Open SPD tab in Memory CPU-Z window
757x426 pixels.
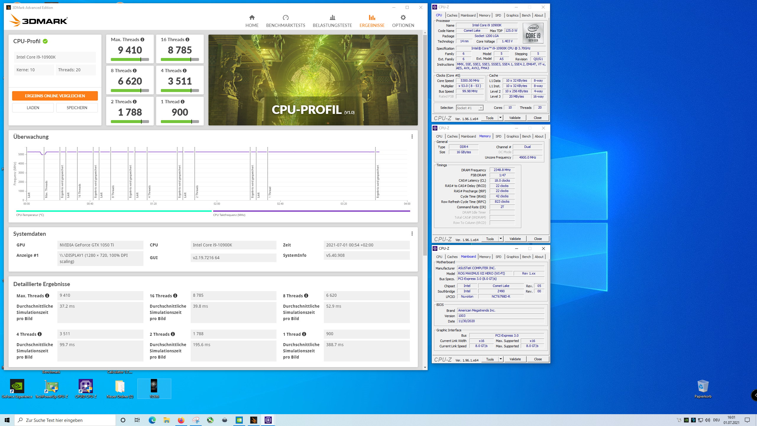[498, 136]
